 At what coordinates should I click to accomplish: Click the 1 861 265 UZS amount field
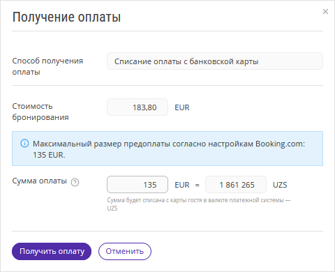coord(236,185)
